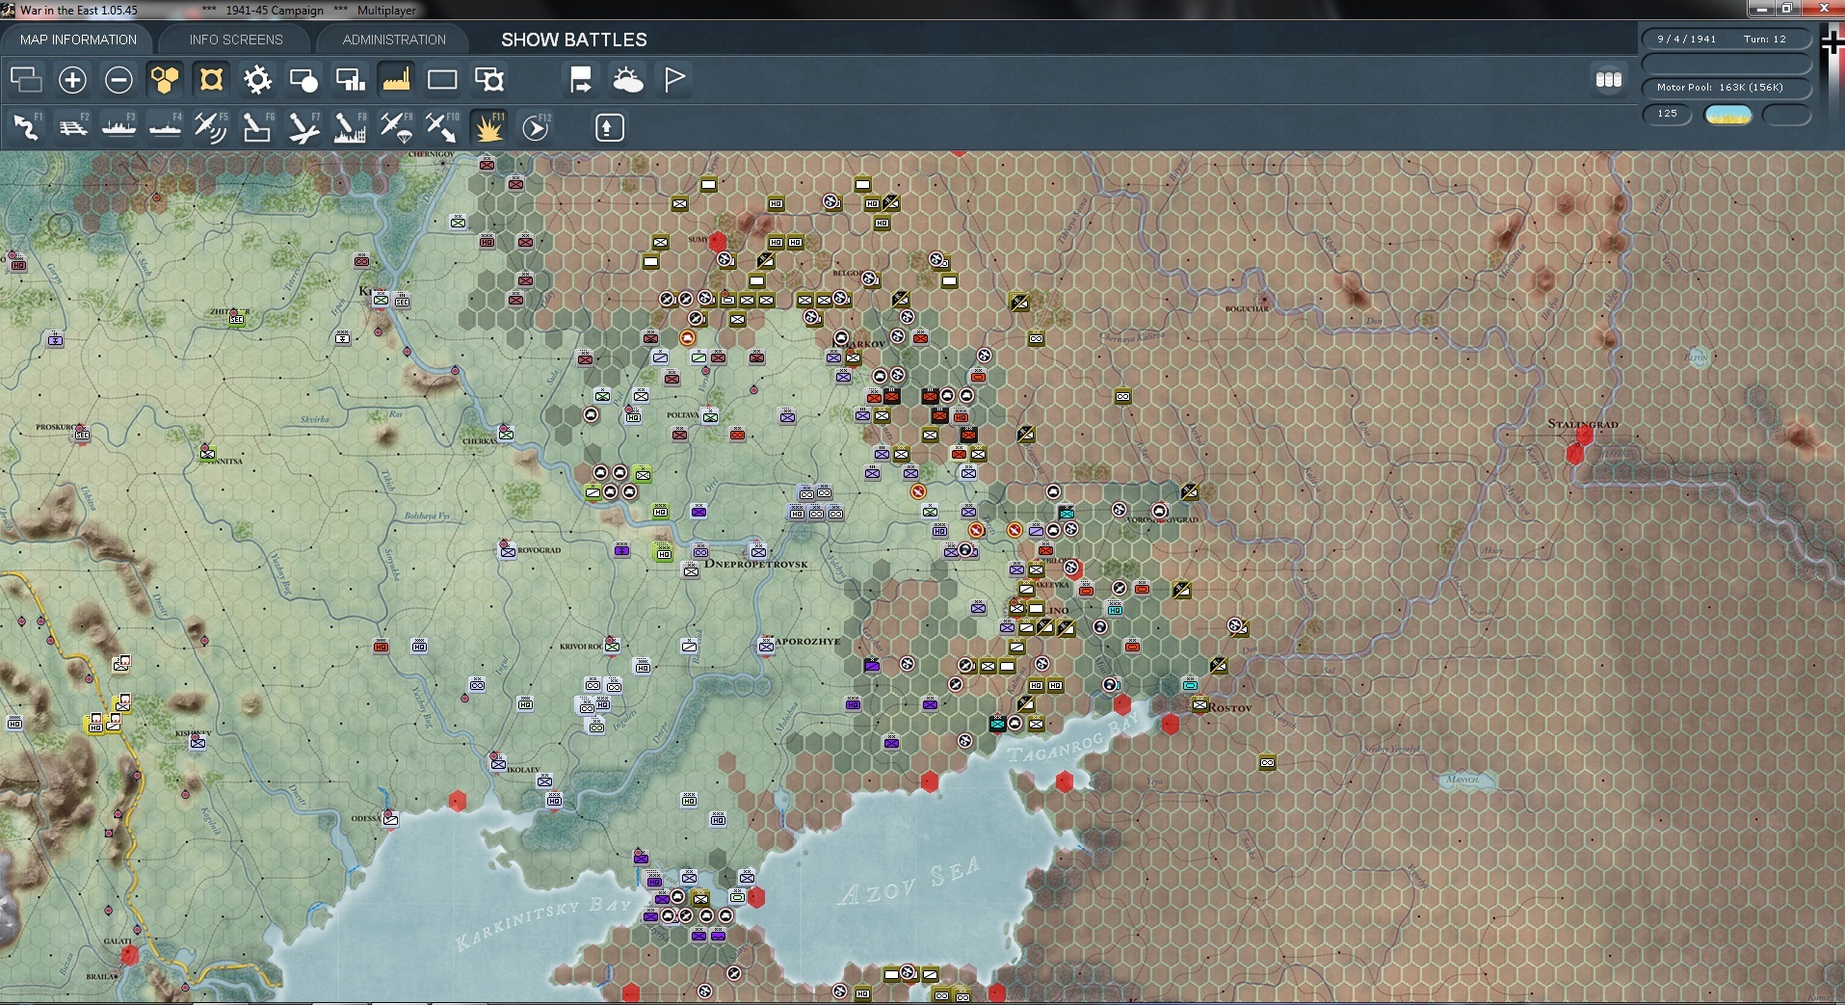Click the Azov Sea label on map
Viewport: 1845px width, 1005px height.
pos(909,883)
